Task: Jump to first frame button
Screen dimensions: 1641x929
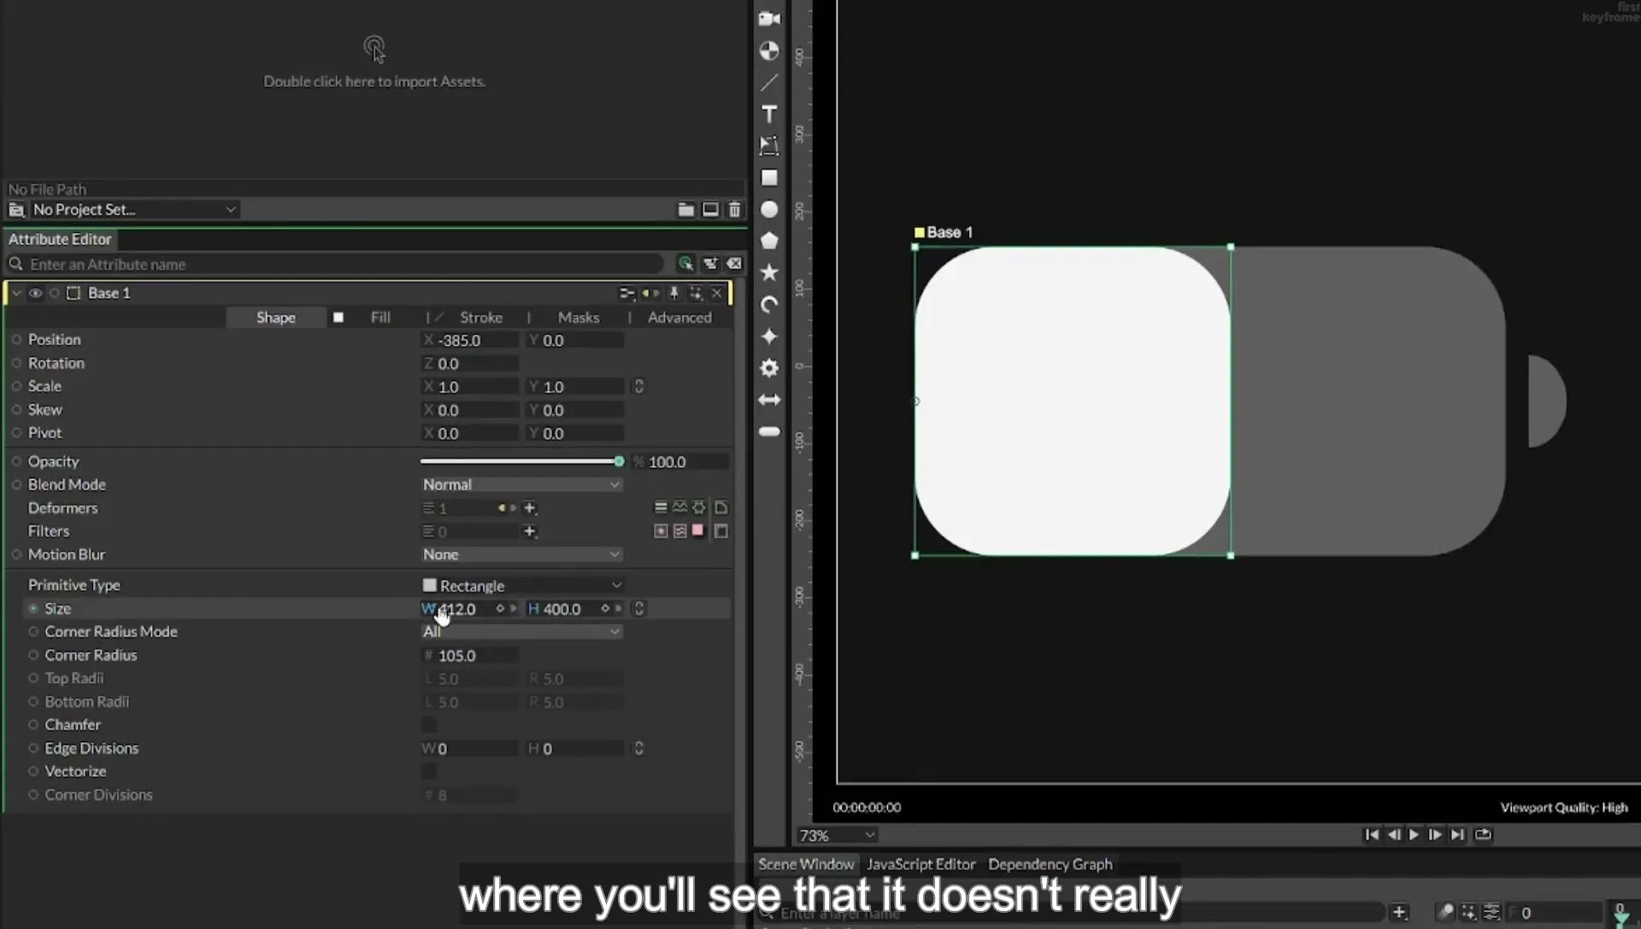Action: (x=1372, y=835)
